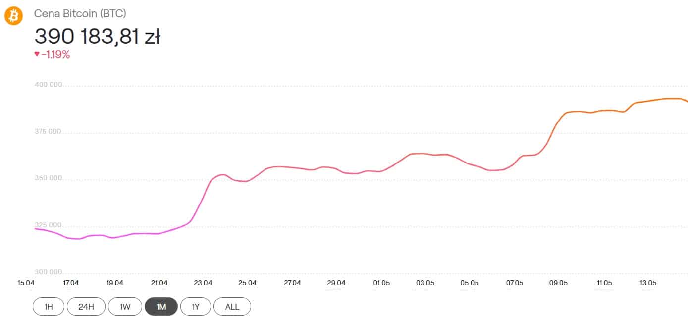Click the 13.05 date label
The width and height of the screenshot is (688, 326).
tap(647, 283)
